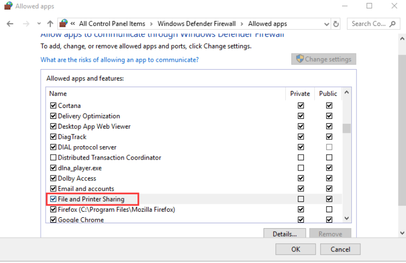Expand chevron after All Control Panel Items
Screen dimensions: 406x263
pos(151,24)
